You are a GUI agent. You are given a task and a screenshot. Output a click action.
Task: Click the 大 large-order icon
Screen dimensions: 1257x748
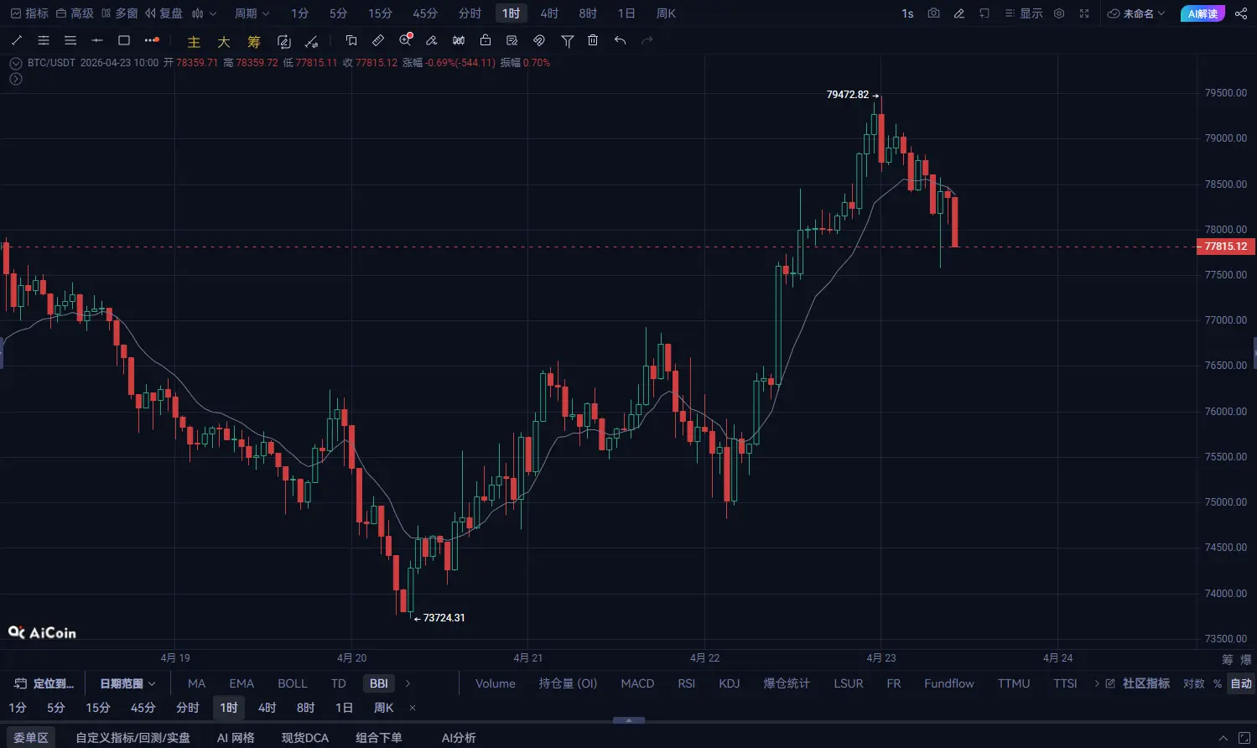tap(224, 41)
